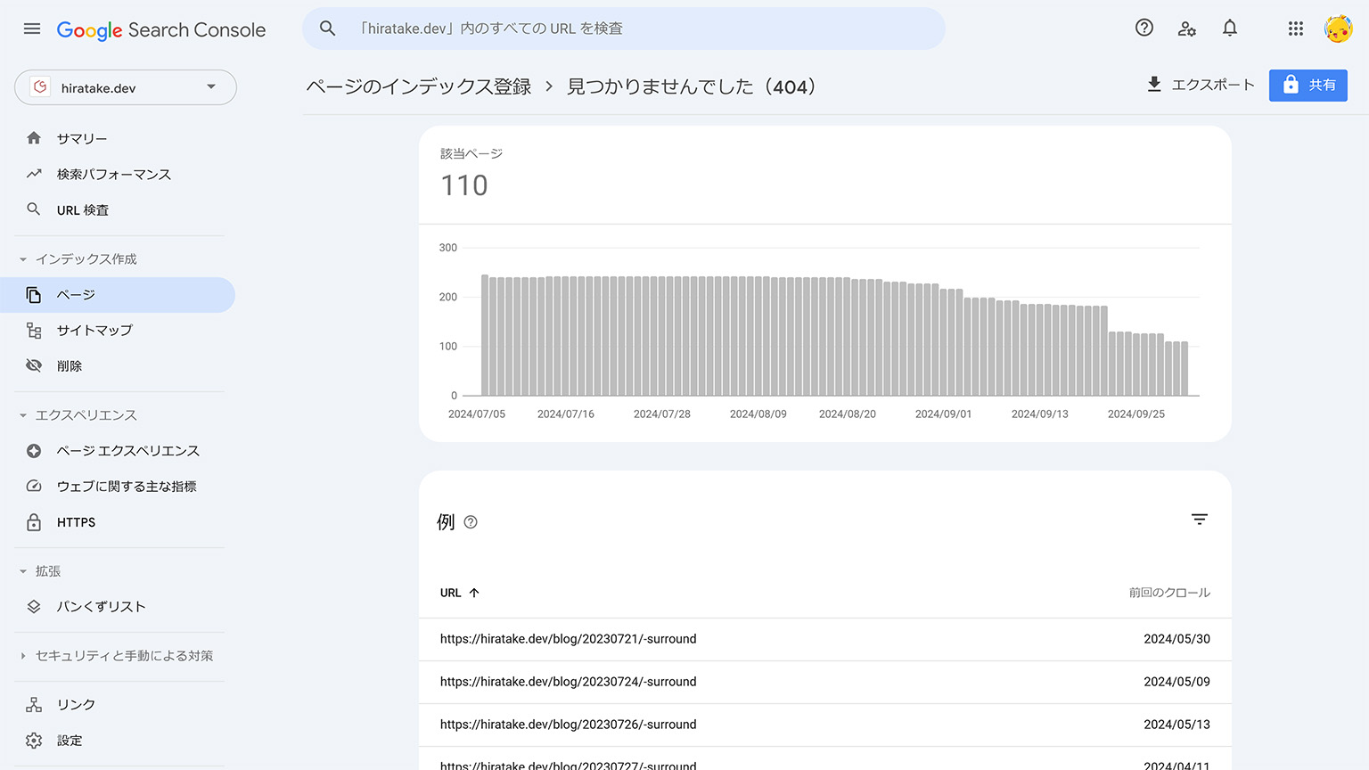Open 検索パフォーマンス in sidebar
Viewport: 1369px width, 770px height.
click(x=118, y=174)
